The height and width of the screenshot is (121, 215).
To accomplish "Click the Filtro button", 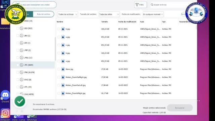I will [x=140, y=5].
